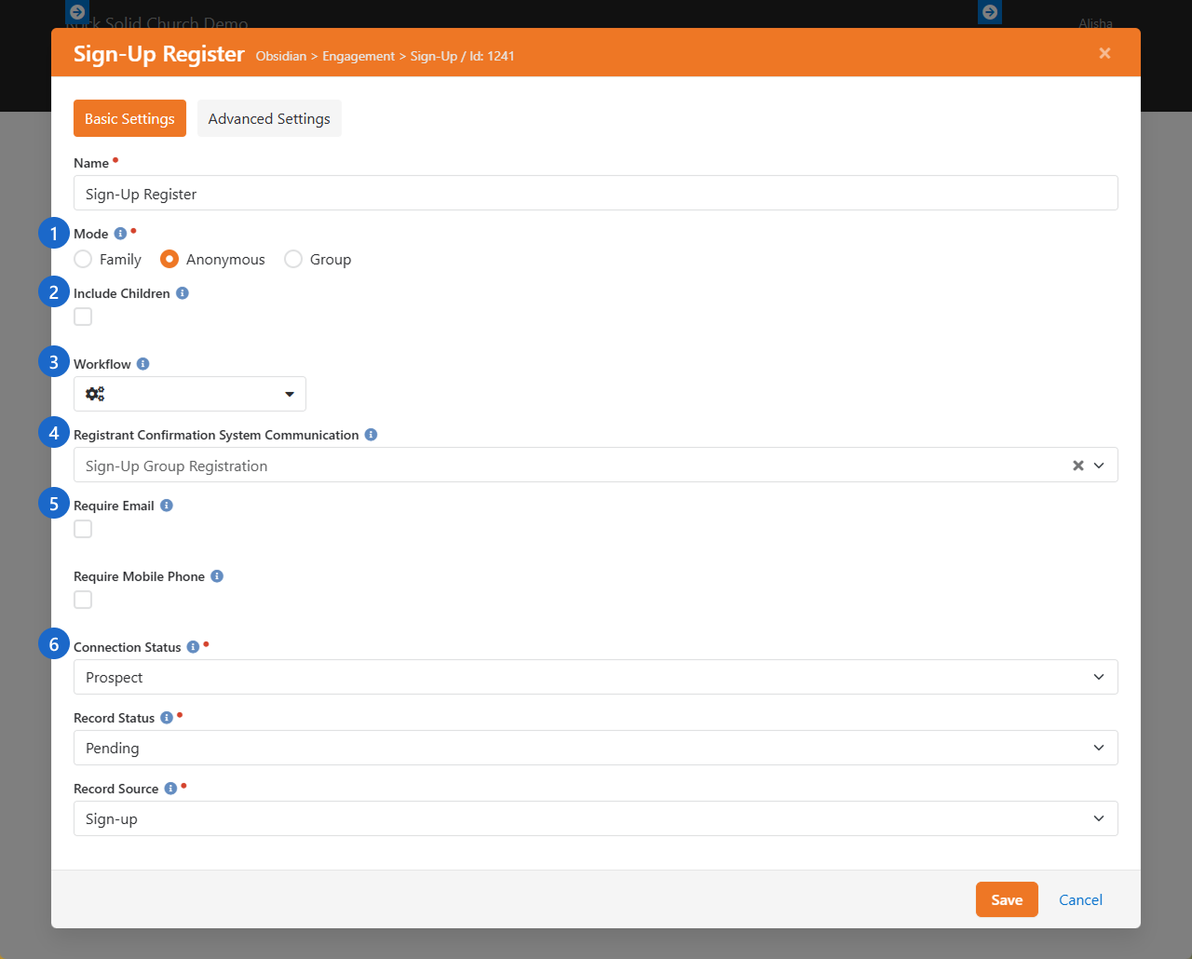Click the Connection Status info icon

[x=193, y=647]
